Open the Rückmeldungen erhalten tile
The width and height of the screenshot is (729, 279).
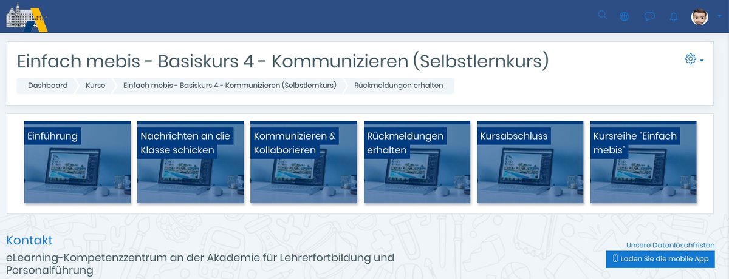pyautogui.click(x=417, y=163)
